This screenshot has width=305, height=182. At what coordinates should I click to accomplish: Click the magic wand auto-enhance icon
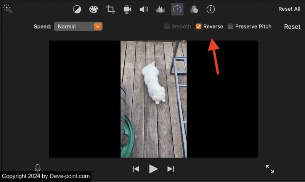click(8, 9)
